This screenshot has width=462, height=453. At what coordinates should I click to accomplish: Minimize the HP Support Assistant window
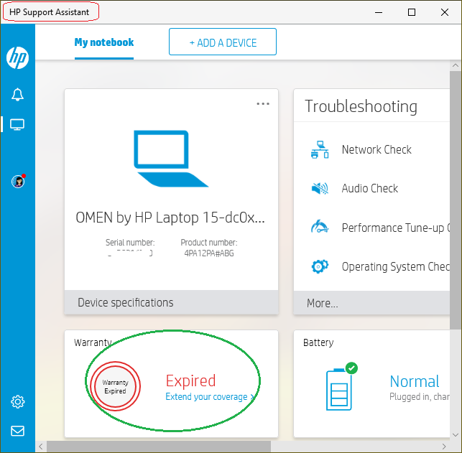(x=379, y=12)
